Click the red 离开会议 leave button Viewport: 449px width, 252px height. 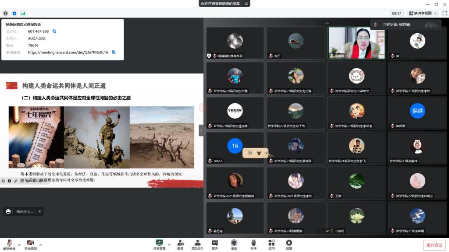coord(434,245)
